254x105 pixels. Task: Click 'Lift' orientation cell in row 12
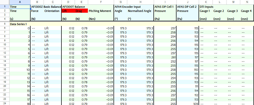point(53,53)
